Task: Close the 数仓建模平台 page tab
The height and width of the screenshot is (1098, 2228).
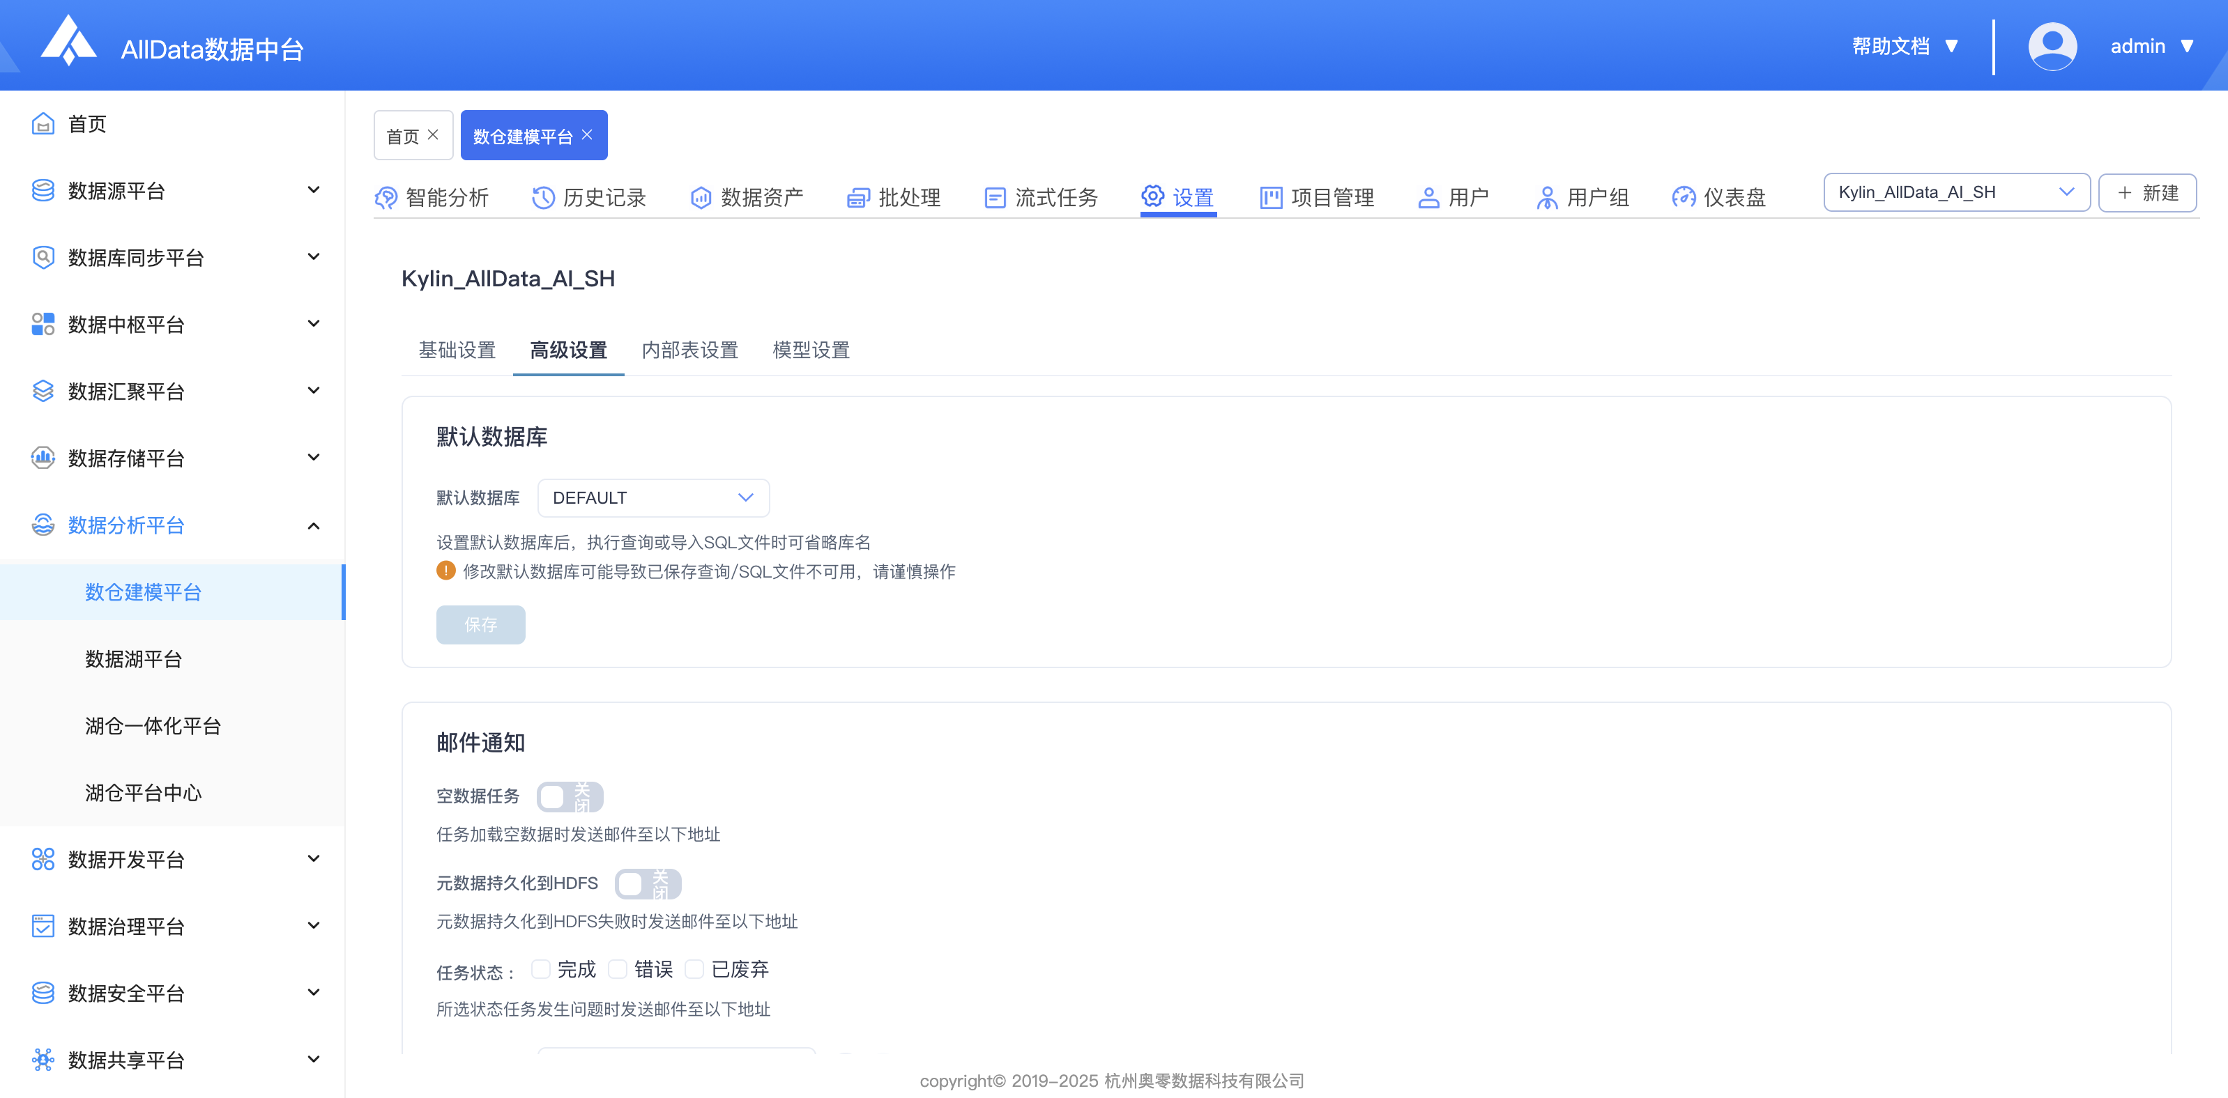Action: (x=587, y=135)
